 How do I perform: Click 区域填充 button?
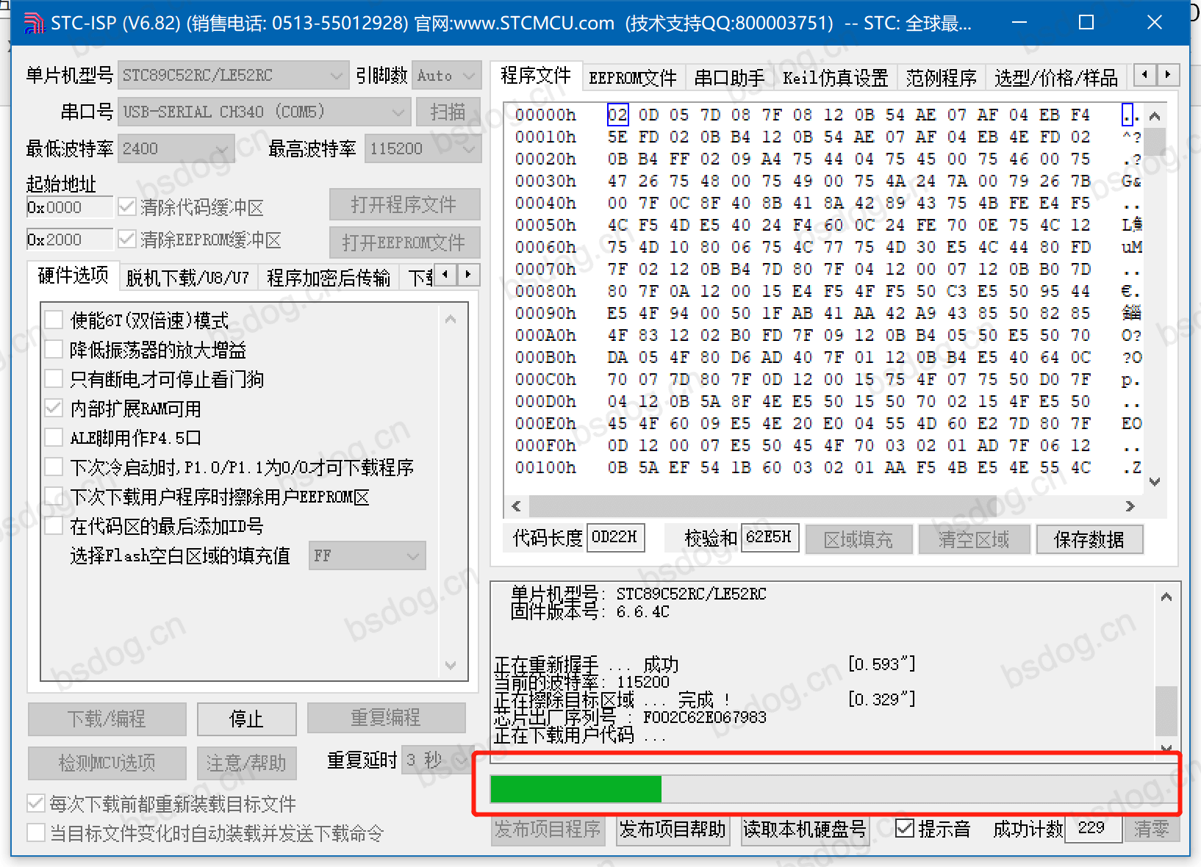coord(858,539)
